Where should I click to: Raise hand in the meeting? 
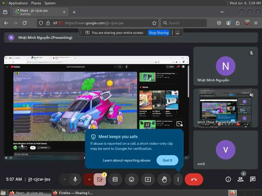click(x=164, y=179)
